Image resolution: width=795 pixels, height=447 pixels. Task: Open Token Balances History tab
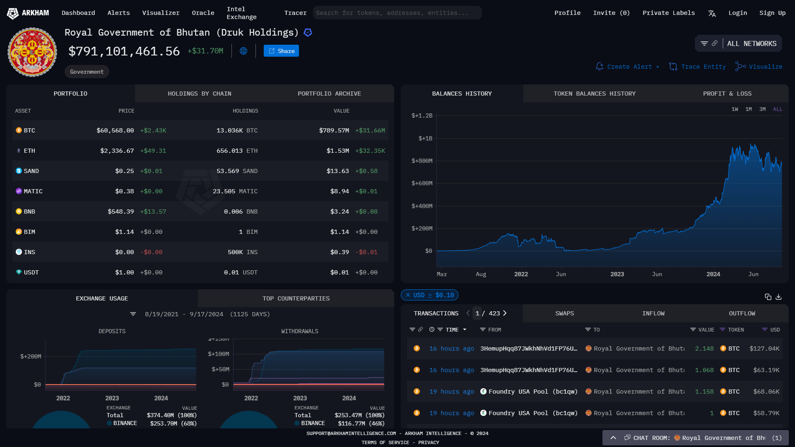click(595, 94)
